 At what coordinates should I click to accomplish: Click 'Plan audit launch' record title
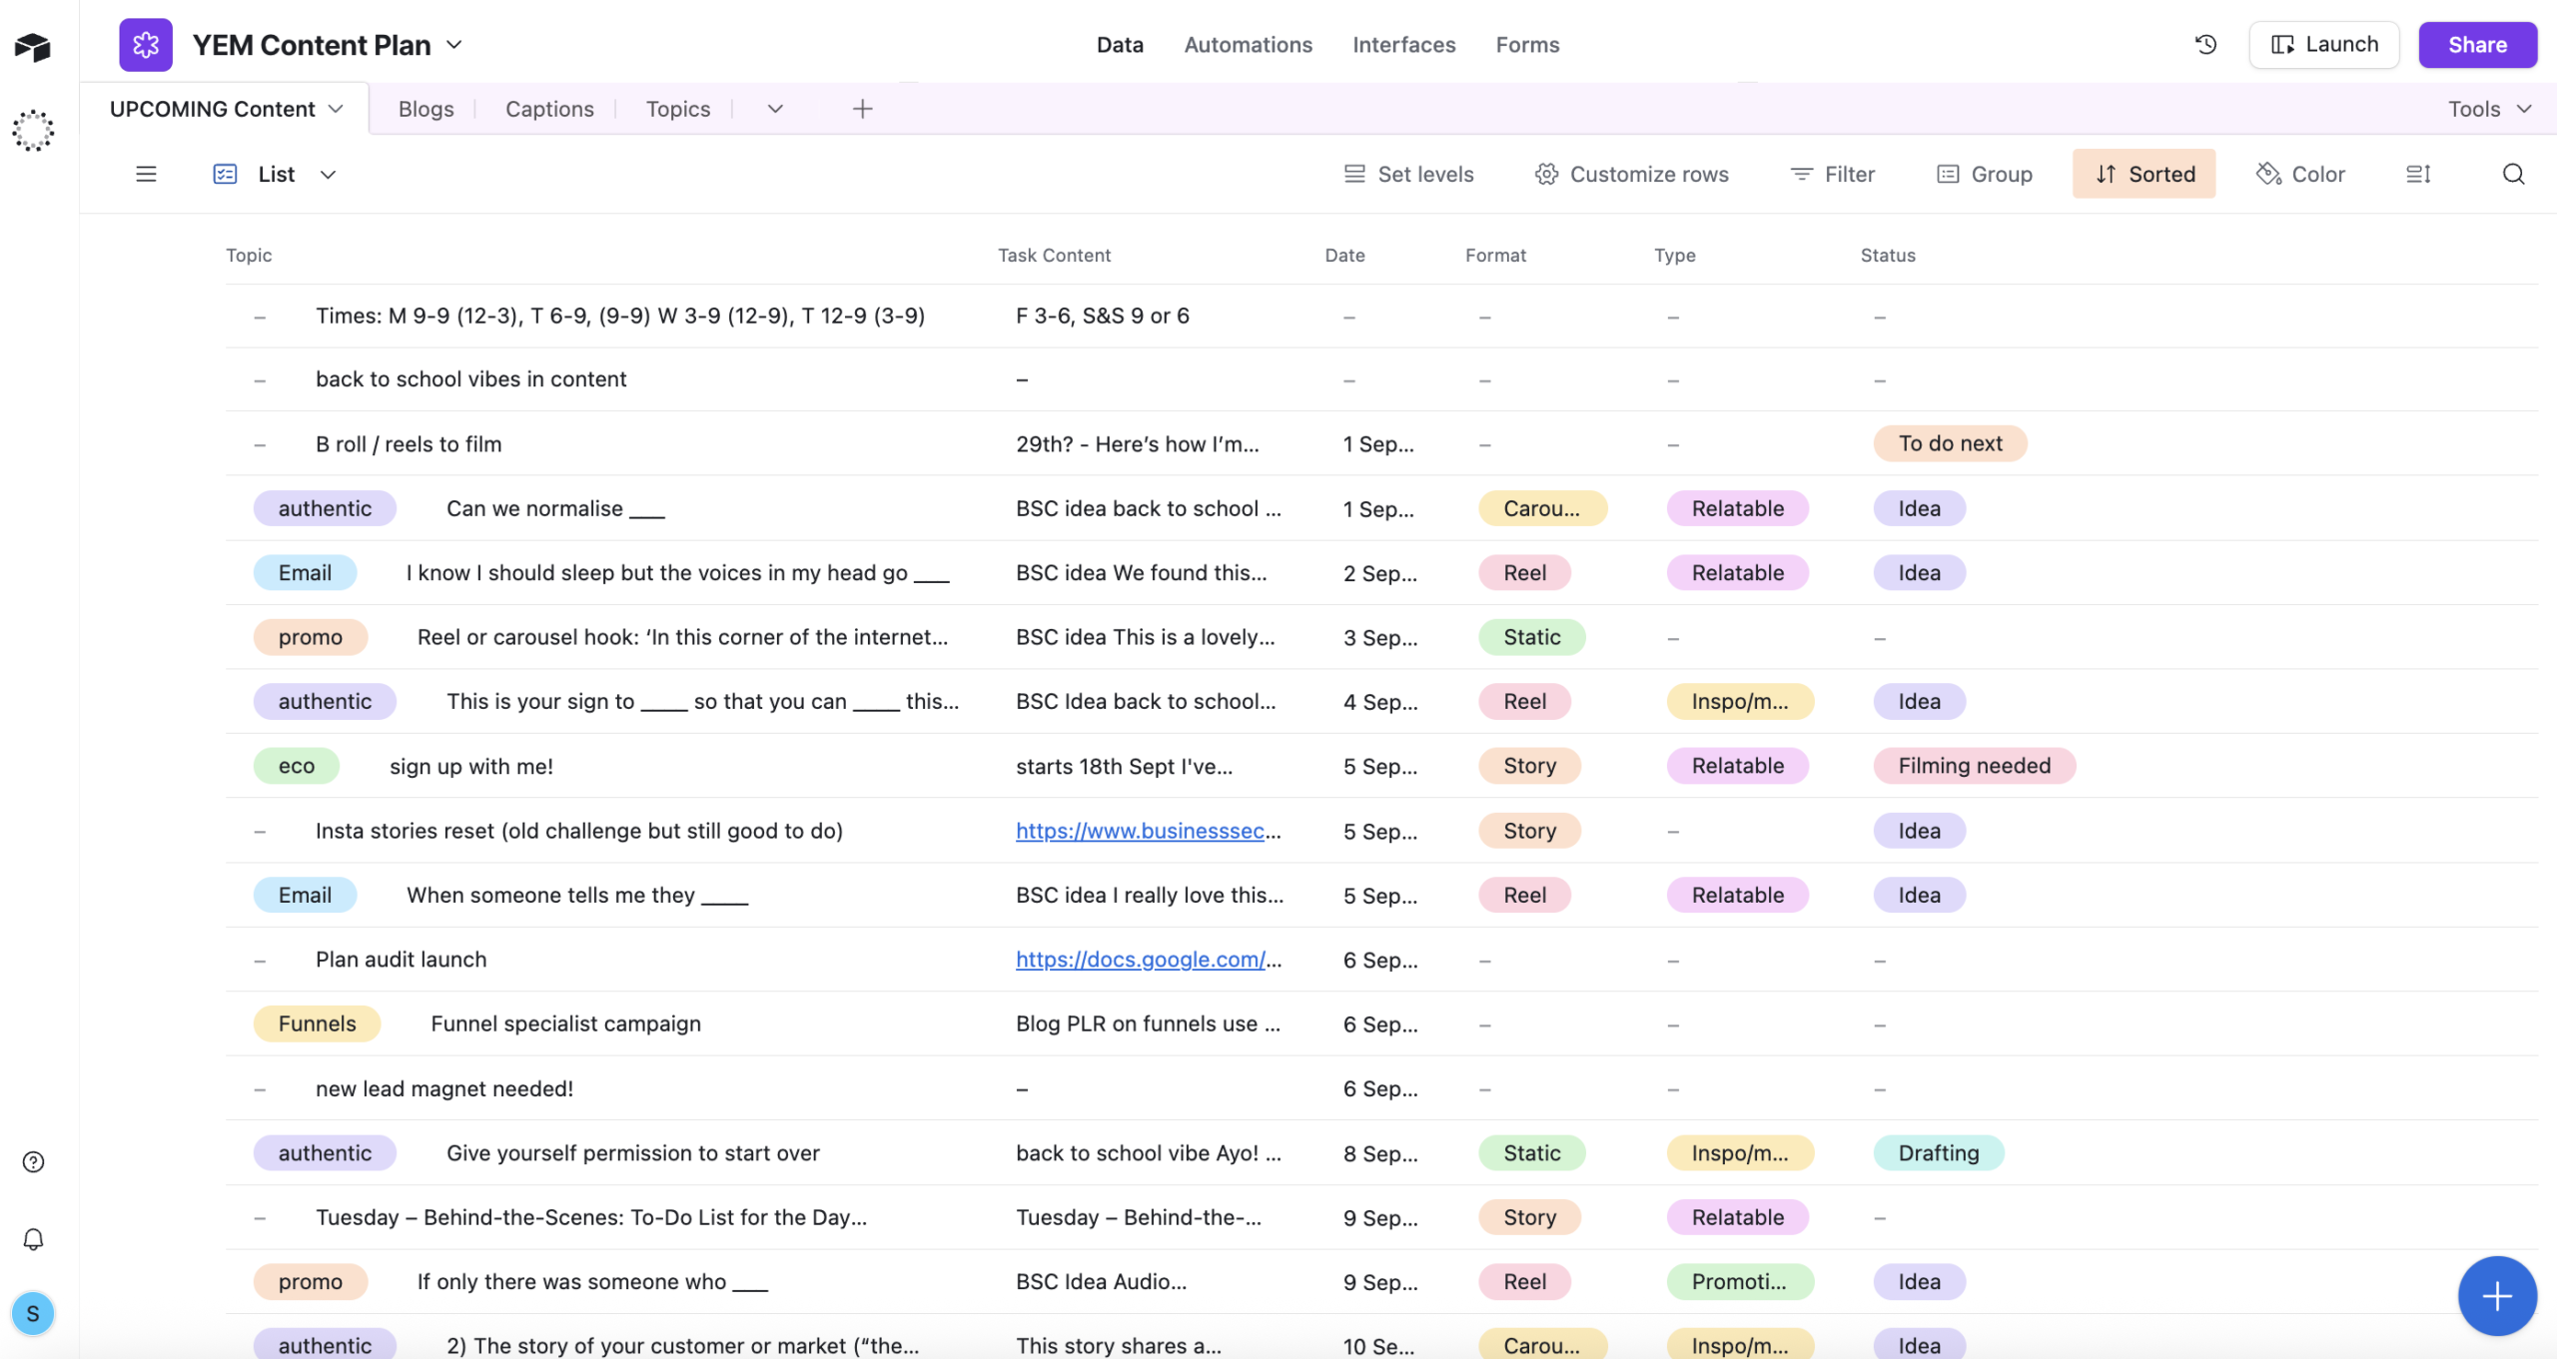point(401,960)
